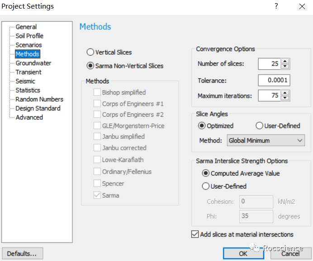313x261 pixels.
Task: Toggle Add slices at material intersections
Action: (195, 234)
